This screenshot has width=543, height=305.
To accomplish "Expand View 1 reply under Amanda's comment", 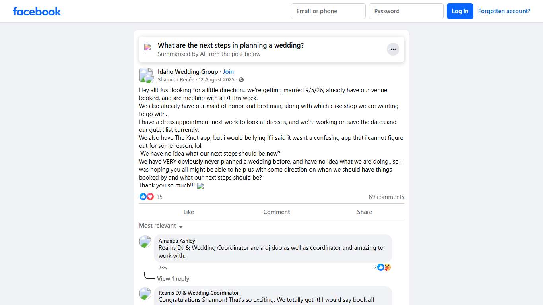I will 173,279.
